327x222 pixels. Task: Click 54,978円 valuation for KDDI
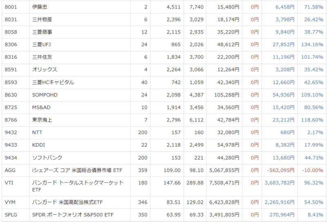tap(228, 145)
